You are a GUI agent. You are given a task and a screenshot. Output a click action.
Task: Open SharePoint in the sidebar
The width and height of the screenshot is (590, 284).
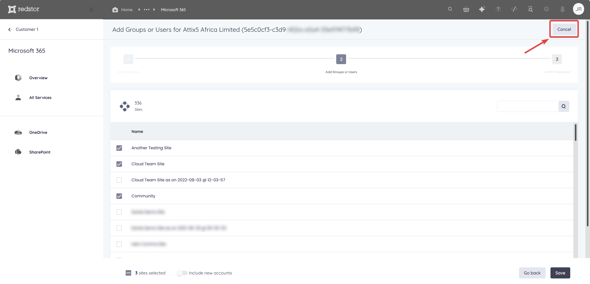pyautogui.click(x=40, y=152)
